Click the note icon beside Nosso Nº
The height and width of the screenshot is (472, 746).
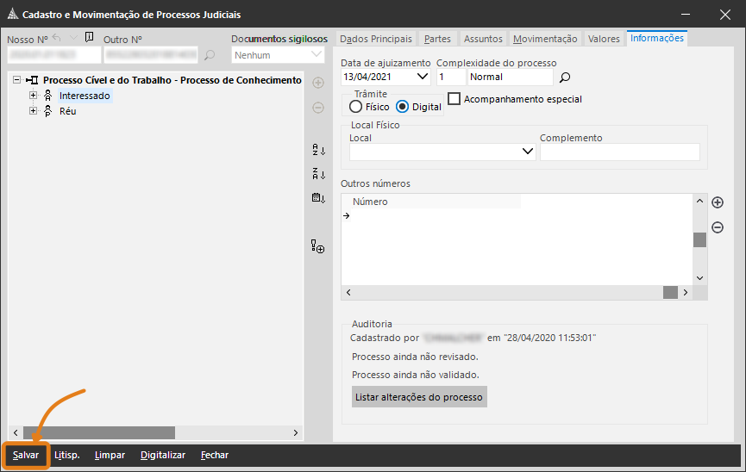89,38
